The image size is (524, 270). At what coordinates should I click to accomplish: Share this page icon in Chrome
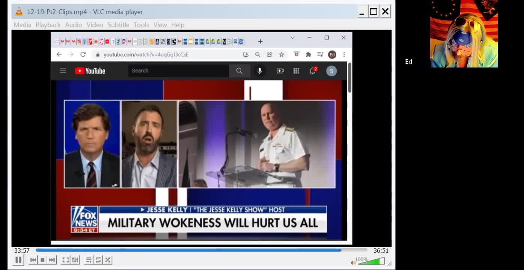[x=270, y=54]
